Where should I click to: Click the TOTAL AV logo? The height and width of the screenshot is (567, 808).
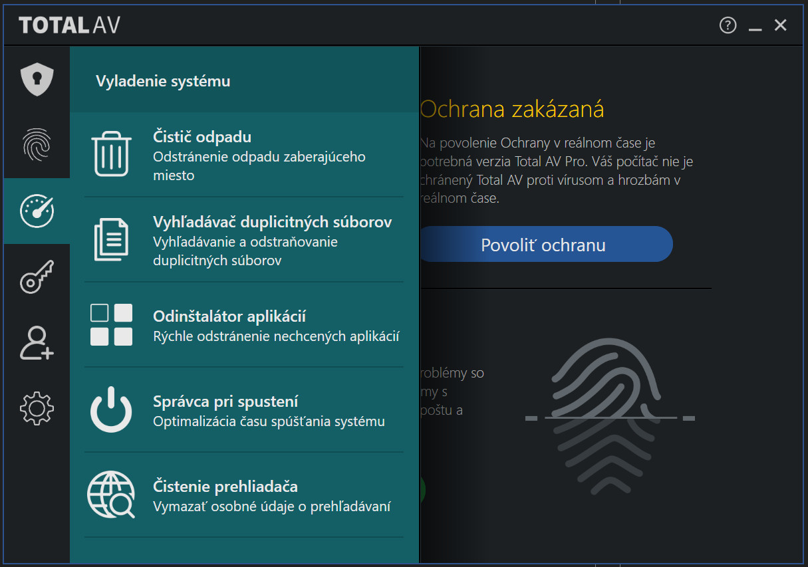point(69,26)
